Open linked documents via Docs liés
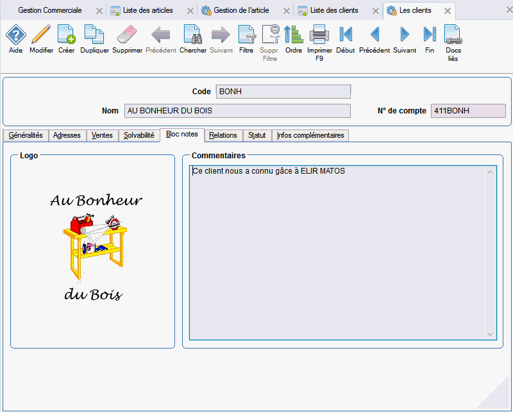Viewport: 513px width, 412px height. [453, 35]
